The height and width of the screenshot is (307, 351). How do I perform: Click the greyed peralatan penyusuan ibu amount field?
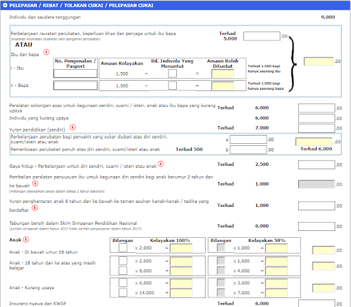click(x=317, y=184)
